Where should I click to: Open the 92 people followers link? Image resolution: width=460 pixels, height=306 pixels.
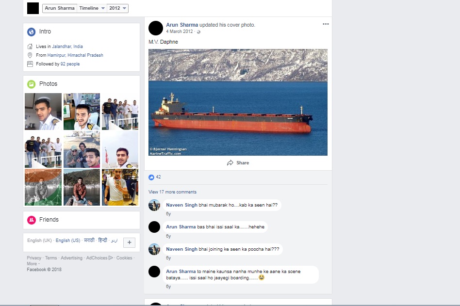[70, 64]
